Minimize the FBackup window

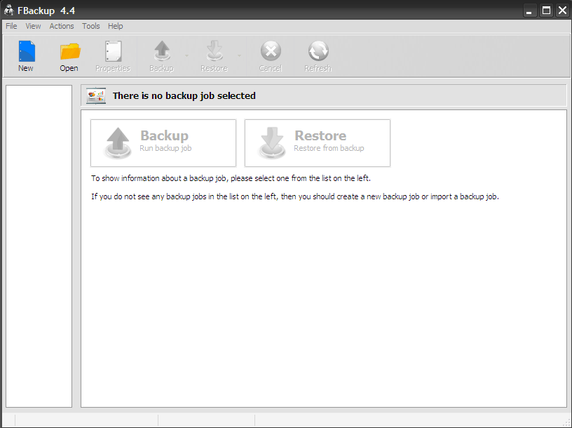click(x=529, y=11)
